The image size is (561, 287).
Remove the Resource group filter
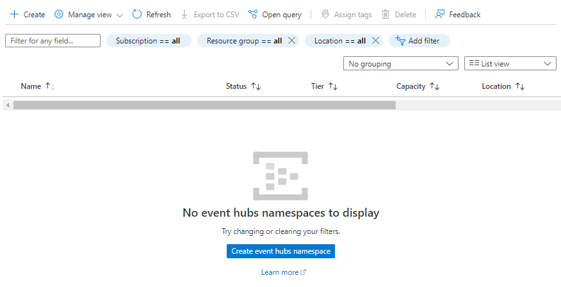291,41
